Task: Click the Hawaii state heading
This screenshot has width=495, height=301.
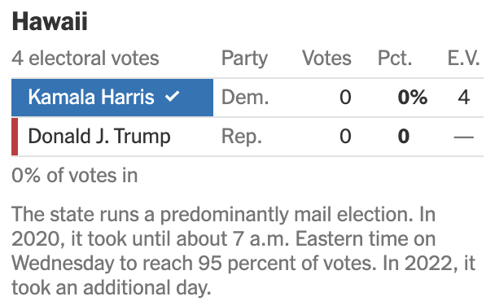Action: pyautogui.click(x=50, y=22)
